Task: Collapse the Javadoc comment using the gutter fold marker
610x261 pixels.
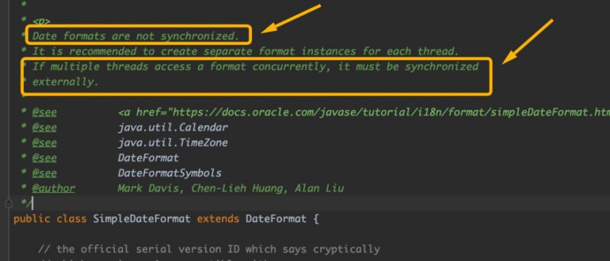Action: click(x=9, y=203)
